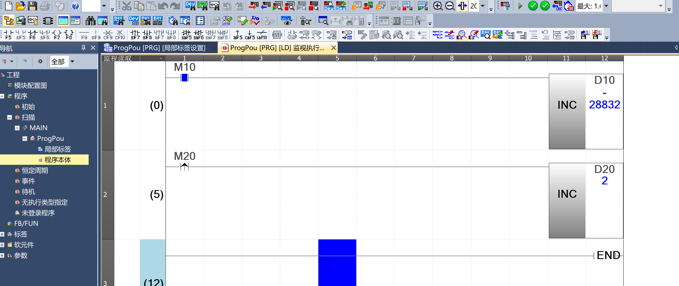The height and width of the screenshot is (286, 679).
Task: Open project with the folder icon
Action: tap(20, 6)
